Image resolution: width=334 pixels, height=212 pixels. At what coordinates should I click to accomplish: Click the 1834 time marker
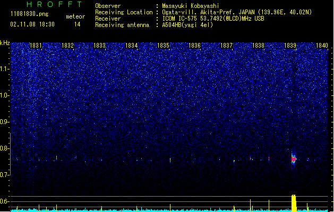[132, 45]
